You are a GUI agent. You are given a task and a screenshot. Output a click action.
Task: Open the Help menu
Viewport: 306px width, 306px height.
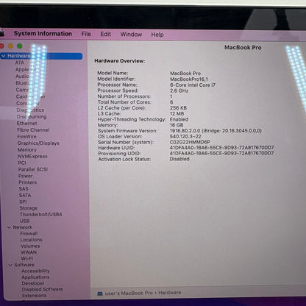(x=157, y=35)
